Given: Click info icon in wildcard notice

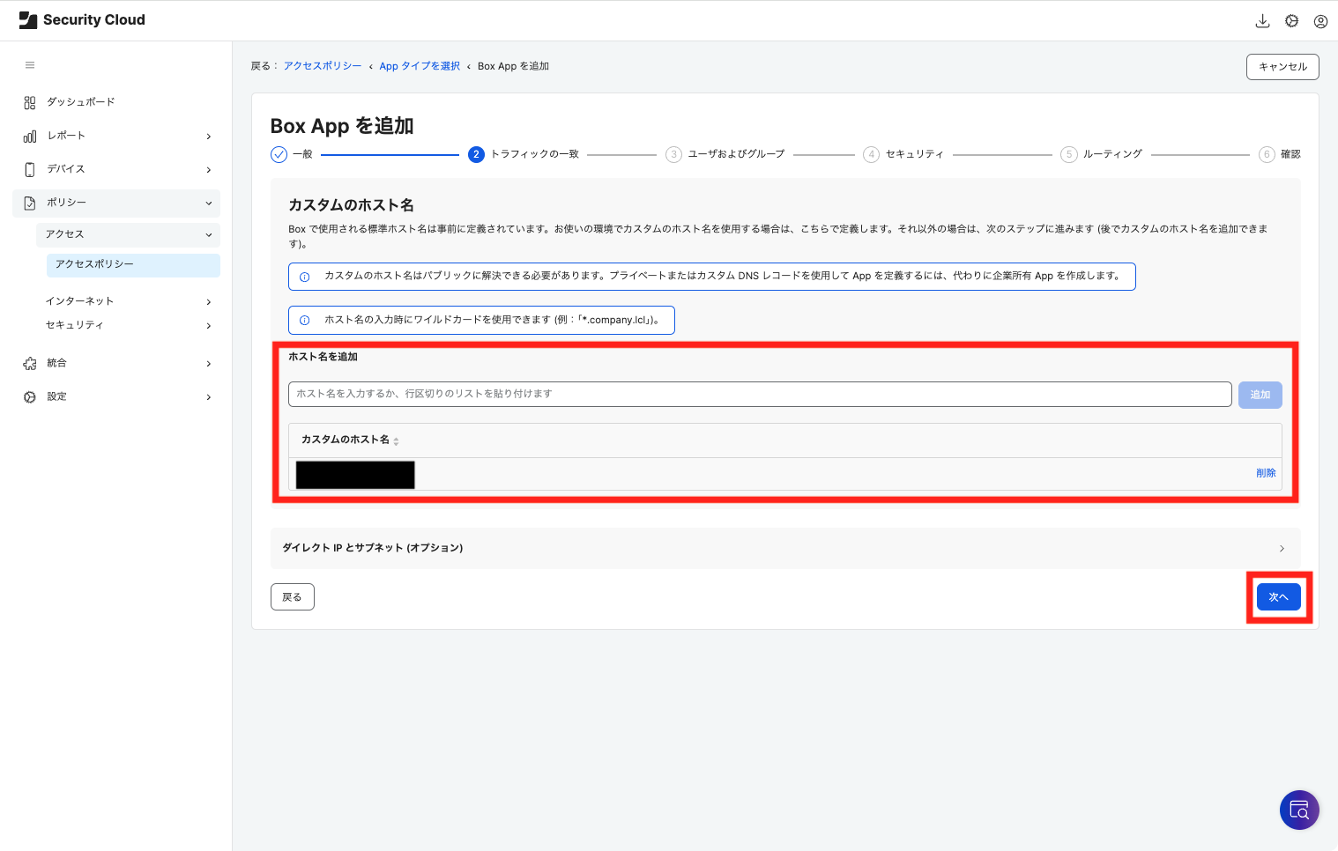Looking at the screenshot, I should [x=305, y=321].
